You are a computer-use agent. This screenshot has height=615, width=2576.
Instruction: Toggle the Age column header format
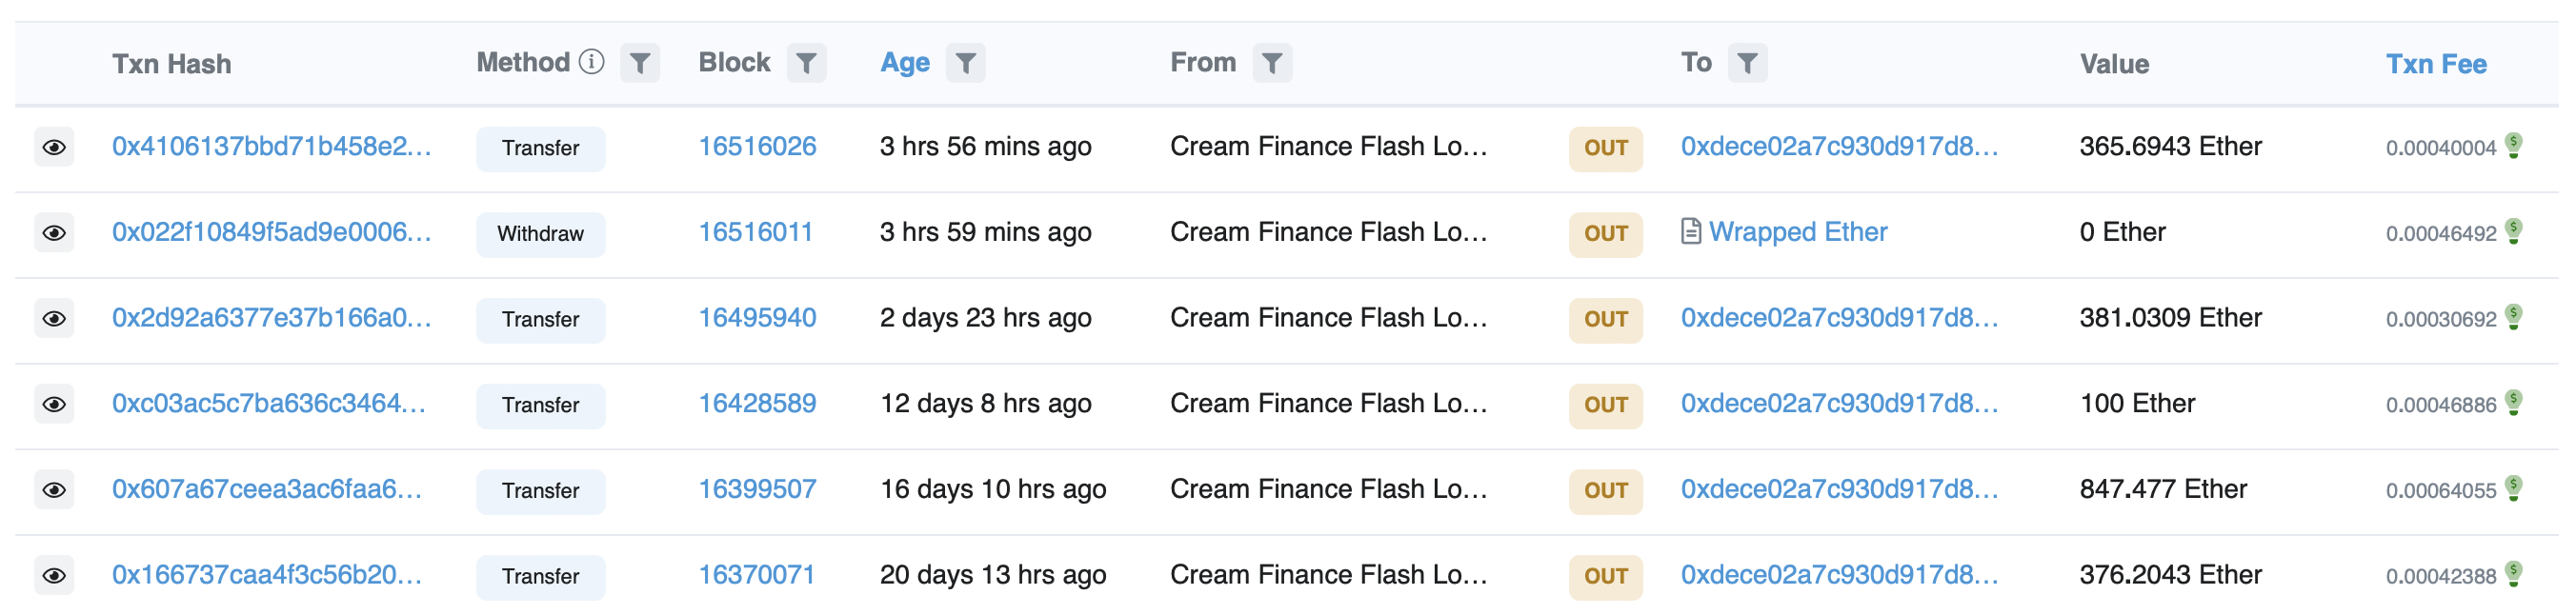904,63
